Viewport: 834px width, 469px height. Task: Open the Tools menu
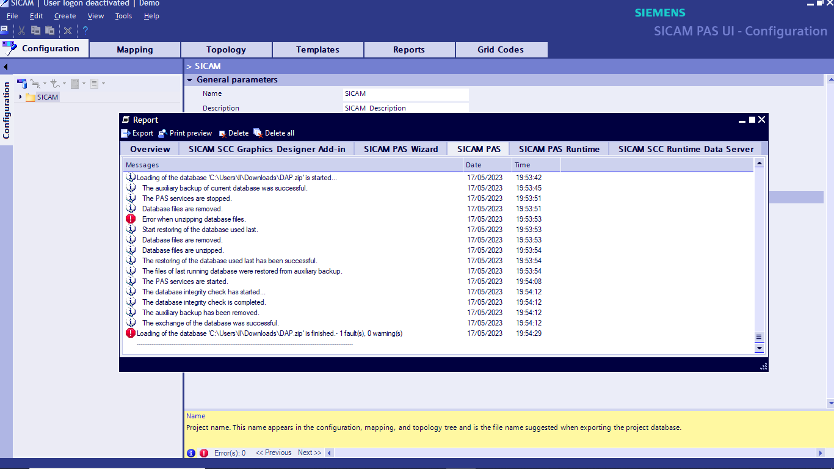[123, 16]
